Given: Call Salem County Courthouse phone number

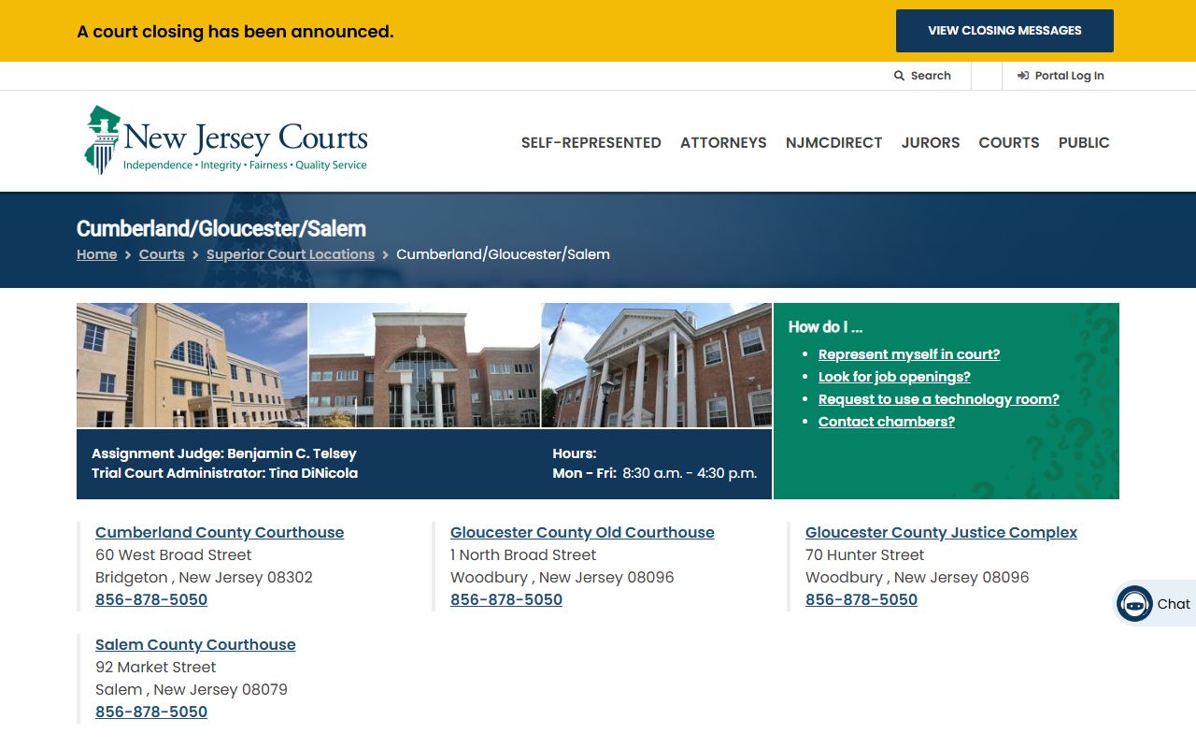Looking at the screenshot, I should pyautogui.click(x=151, y=712).
